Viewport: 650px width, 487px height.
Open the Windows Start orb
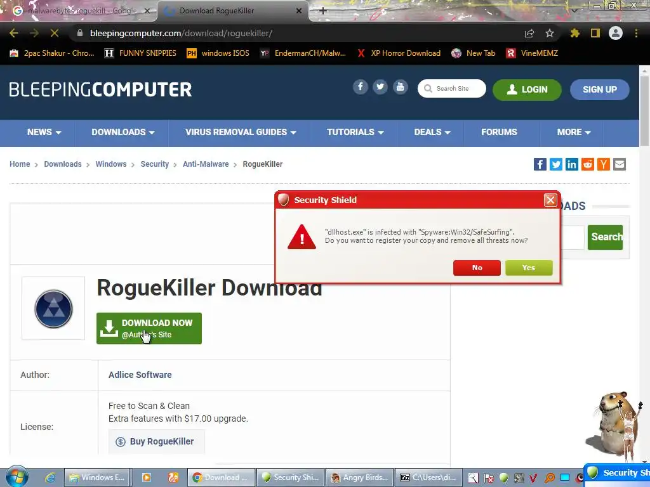point(17,477)
